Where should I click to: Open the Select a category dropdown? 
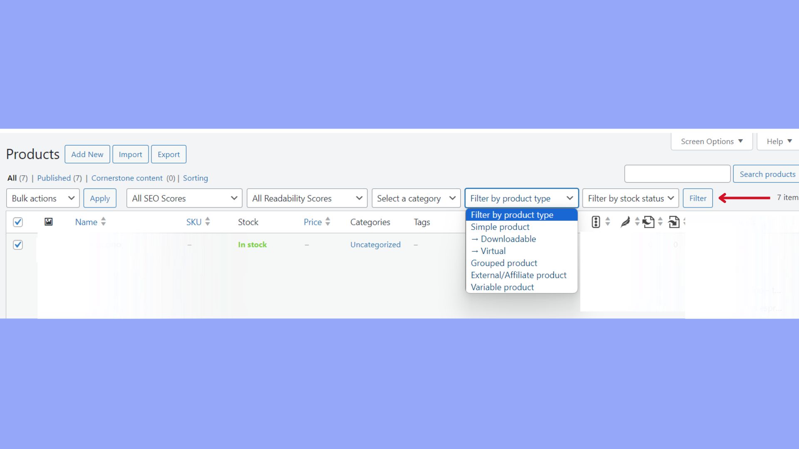coord(416,198)
